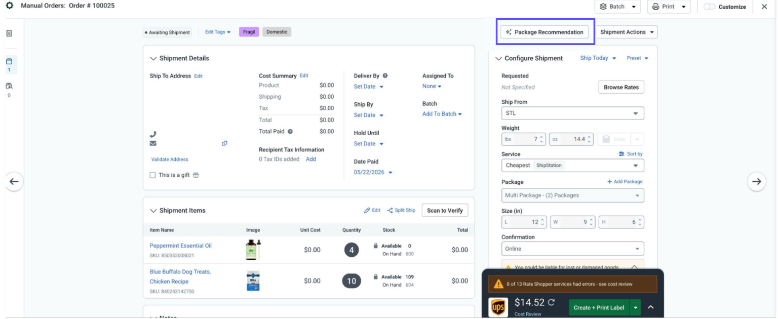Click Split Ship in Shipment Items
Image resolution: width=778 pixels, height=319 pixels.
click(x=401, y=211)
